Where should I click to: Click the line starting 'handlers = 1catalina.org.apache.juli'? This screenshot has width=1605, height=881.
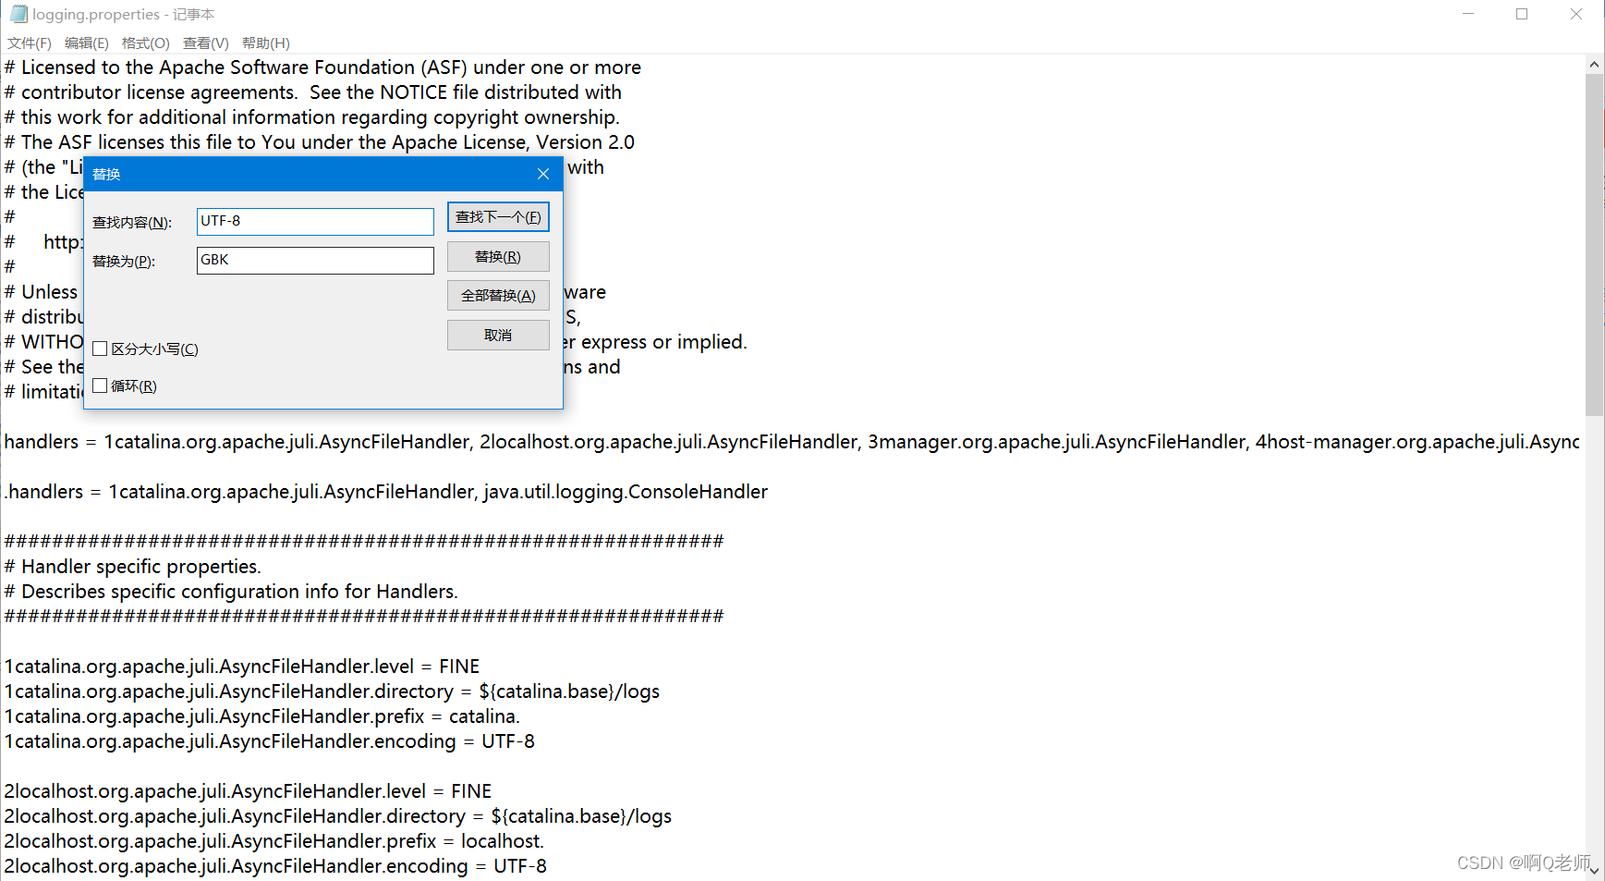792,442
